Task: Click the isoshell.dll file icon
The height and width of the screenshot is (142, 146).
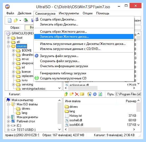Action: [67, 120]
